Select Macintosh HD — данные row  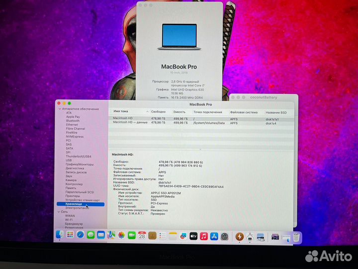(201, 123)
